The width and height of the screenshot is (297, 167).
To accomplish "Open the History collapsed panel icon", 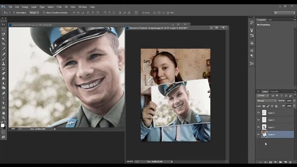I will (252, 22).
